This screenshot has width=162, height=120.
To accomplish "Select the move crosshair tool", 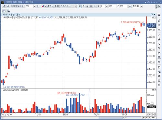I will (159, 30).
